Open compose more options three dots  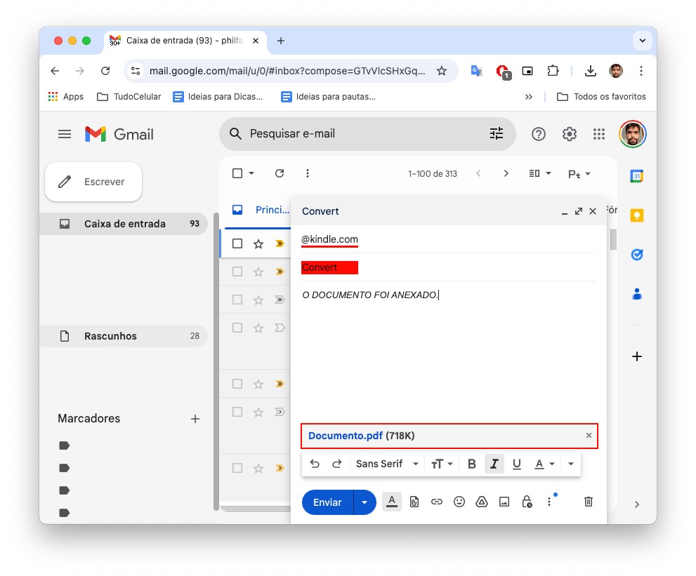tap(549, 502)
